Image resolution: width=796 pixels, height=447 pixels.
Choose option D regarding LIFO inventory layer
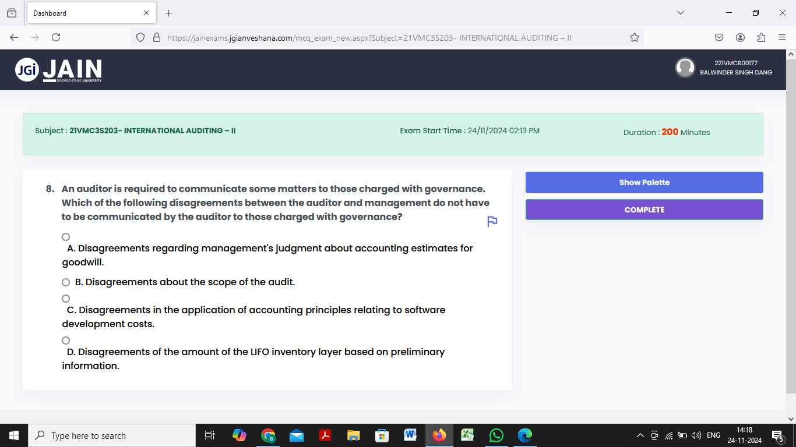(x=65, y=340)
